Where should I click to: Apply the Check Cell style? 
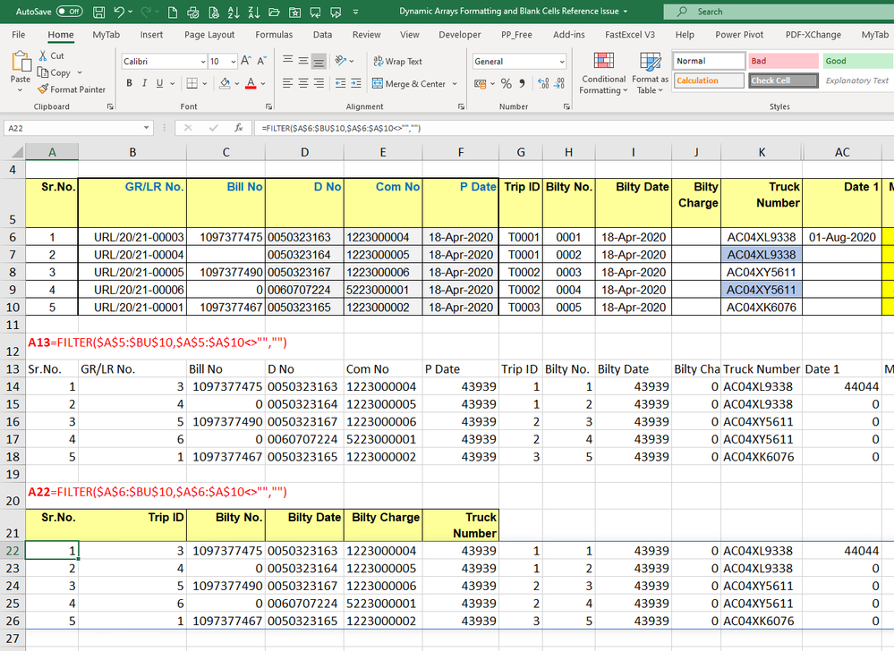[783, 80]
